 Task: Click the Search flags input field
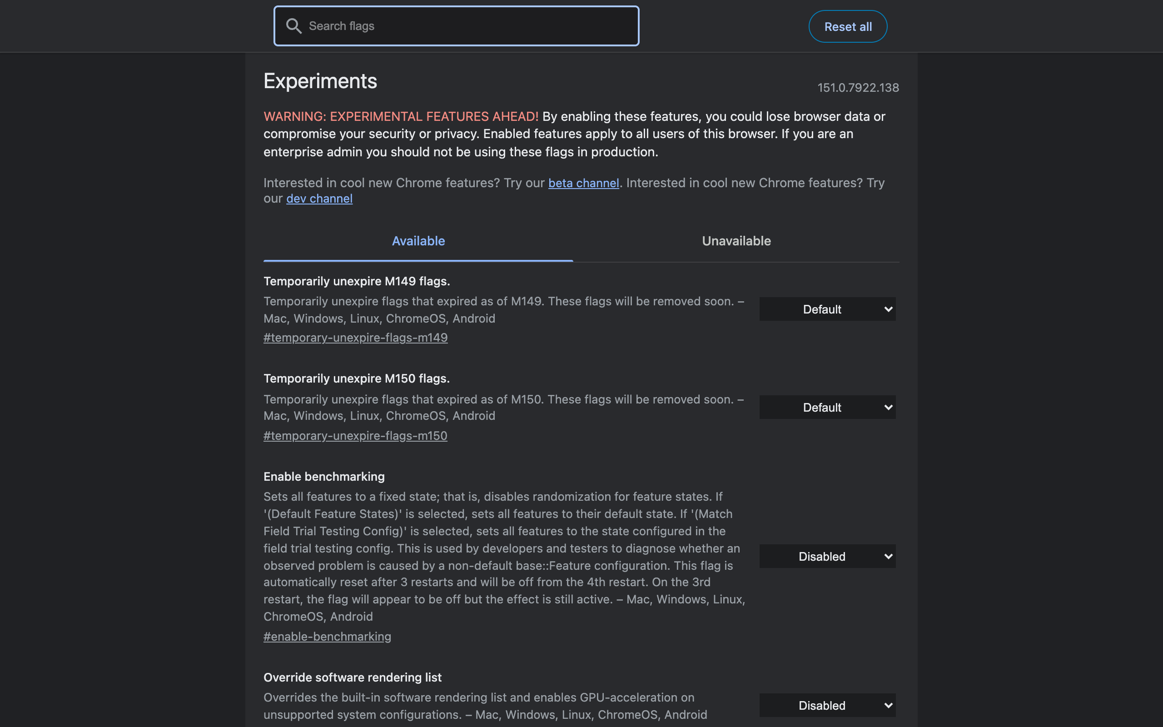pos(456,26)
